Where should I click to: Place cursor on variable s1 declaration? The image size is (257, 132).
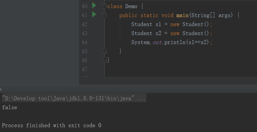[158, 24]
